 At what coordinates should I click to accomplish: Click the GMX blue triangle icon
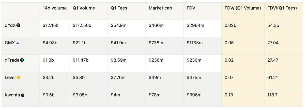pyautogui.click(x=18, y=43)
